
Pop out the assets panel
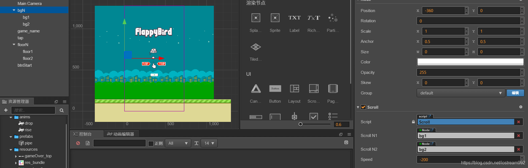point(56,102)
